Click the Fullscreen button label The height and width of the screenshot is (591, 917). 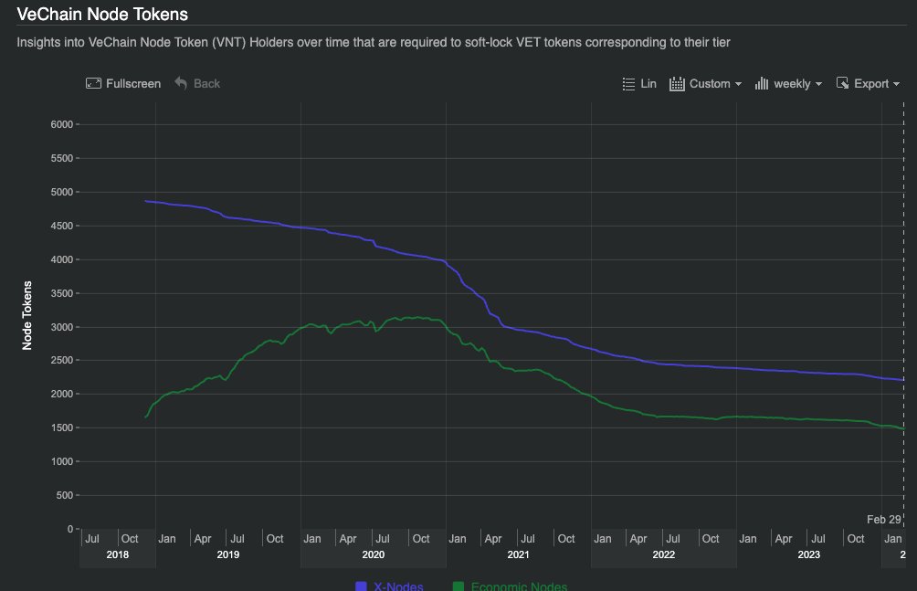tap(133, 84)
